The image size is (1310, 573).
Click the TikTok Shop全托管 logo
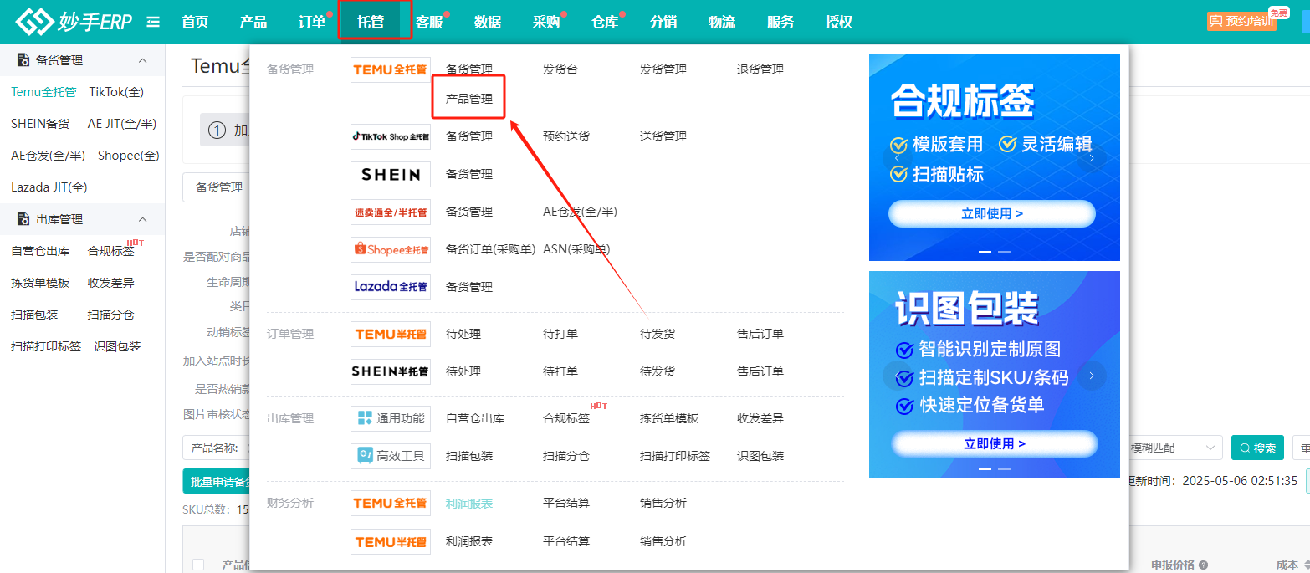[391, 136]
